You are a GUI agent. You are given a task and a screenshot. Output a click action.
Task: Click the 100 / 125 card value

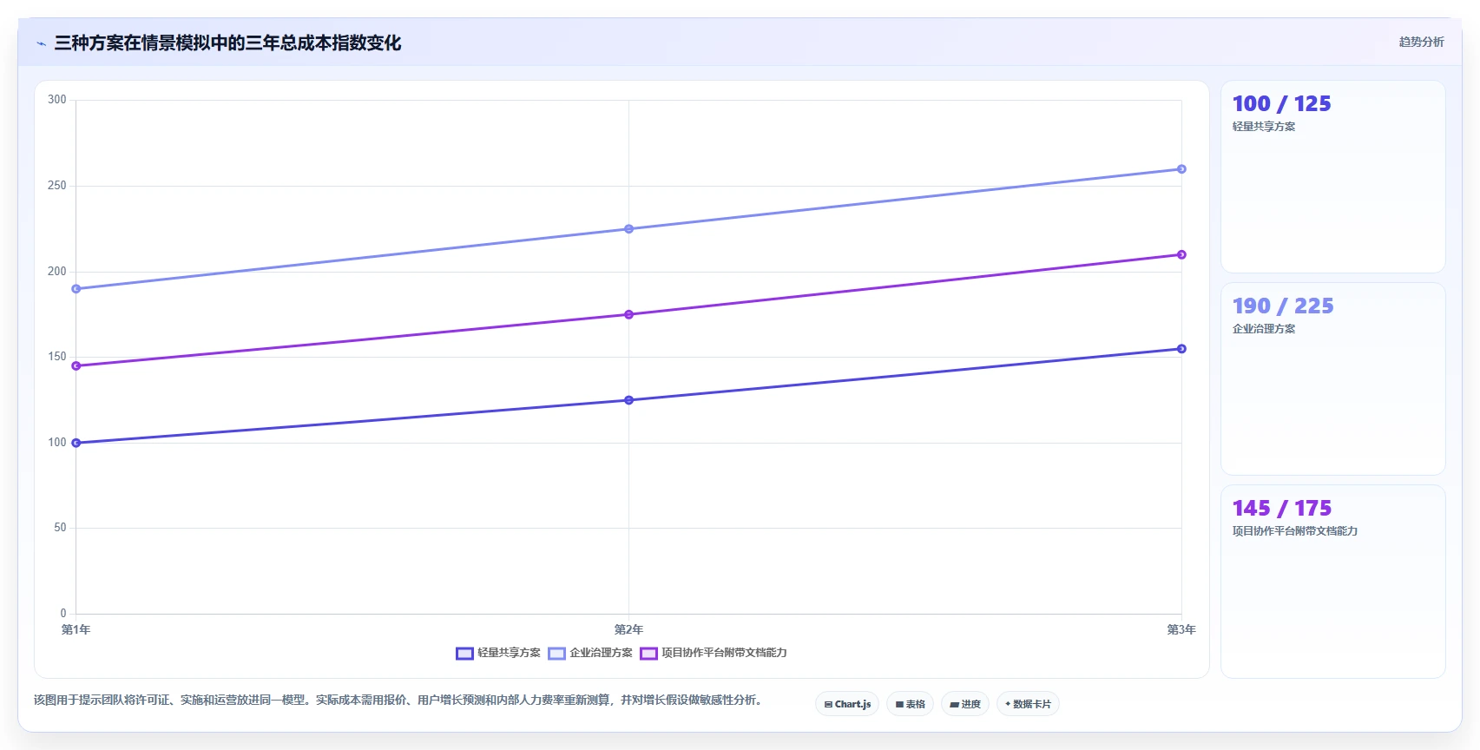pyautogui.click(x=1281, y=104)
